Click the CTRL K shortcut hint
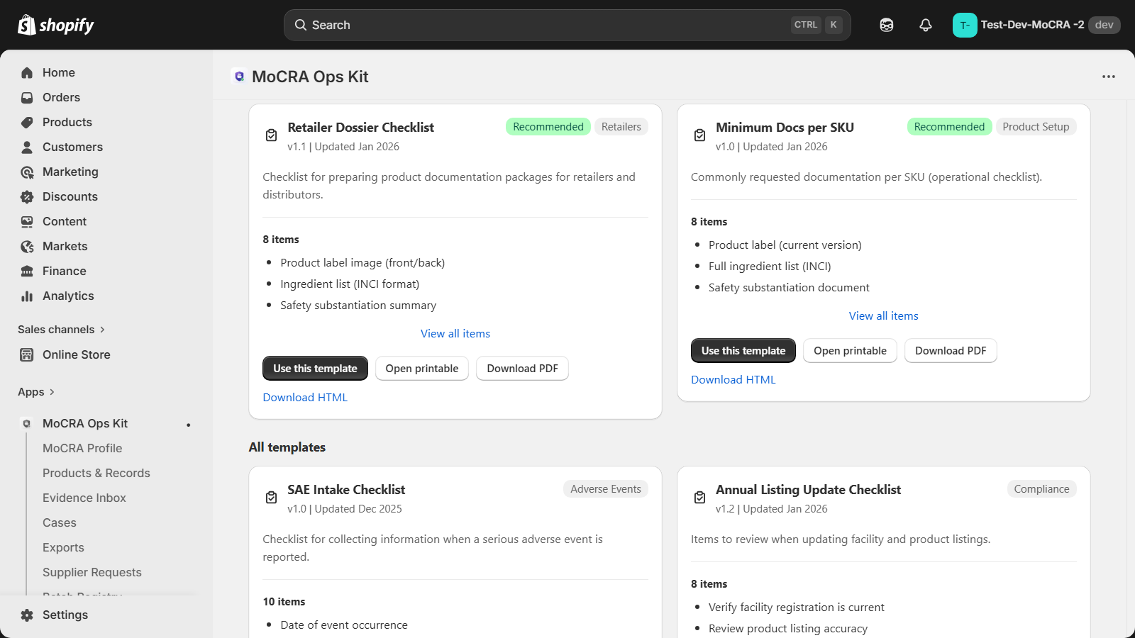Screen dimensions: 1135x638 (x=816, y=25)
